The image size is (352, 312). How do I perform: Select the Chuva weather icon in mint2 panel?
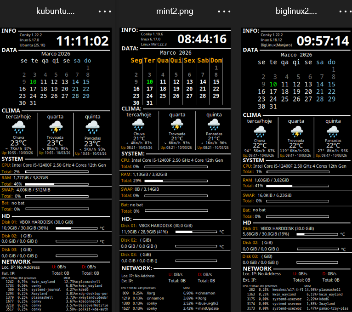(139, 125)
